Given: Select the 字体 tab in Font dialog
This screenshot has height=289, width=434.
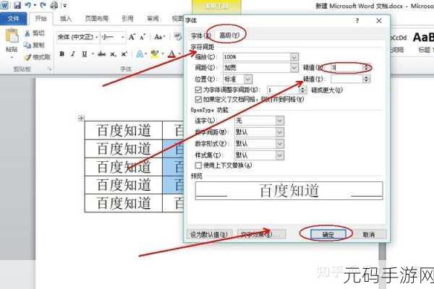Looking at the screenshot, I should (199, 35).
